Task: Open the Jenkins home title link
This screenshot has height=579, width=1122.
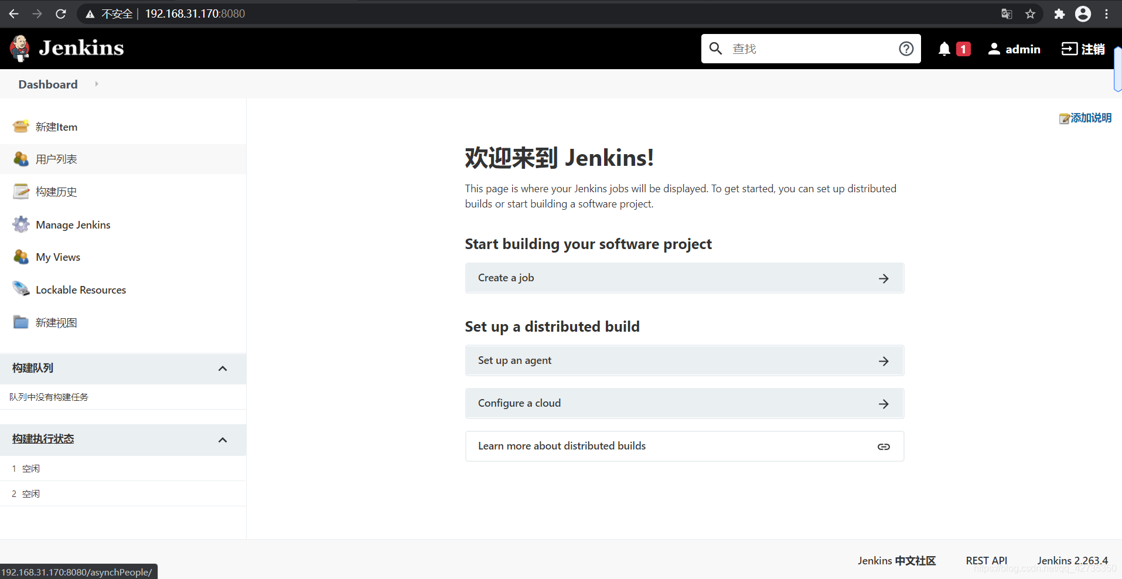Action: point(81,48)
